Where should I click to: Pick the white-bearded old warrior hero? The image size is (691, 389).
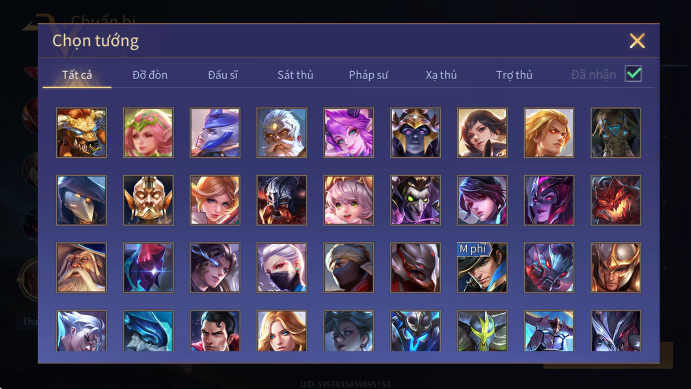tap(282, 133)
